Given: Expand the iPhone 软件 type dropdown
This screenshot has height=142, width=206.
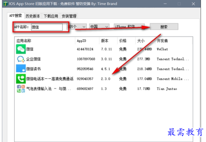Looking at the screenshot, I should coord(129,26).
